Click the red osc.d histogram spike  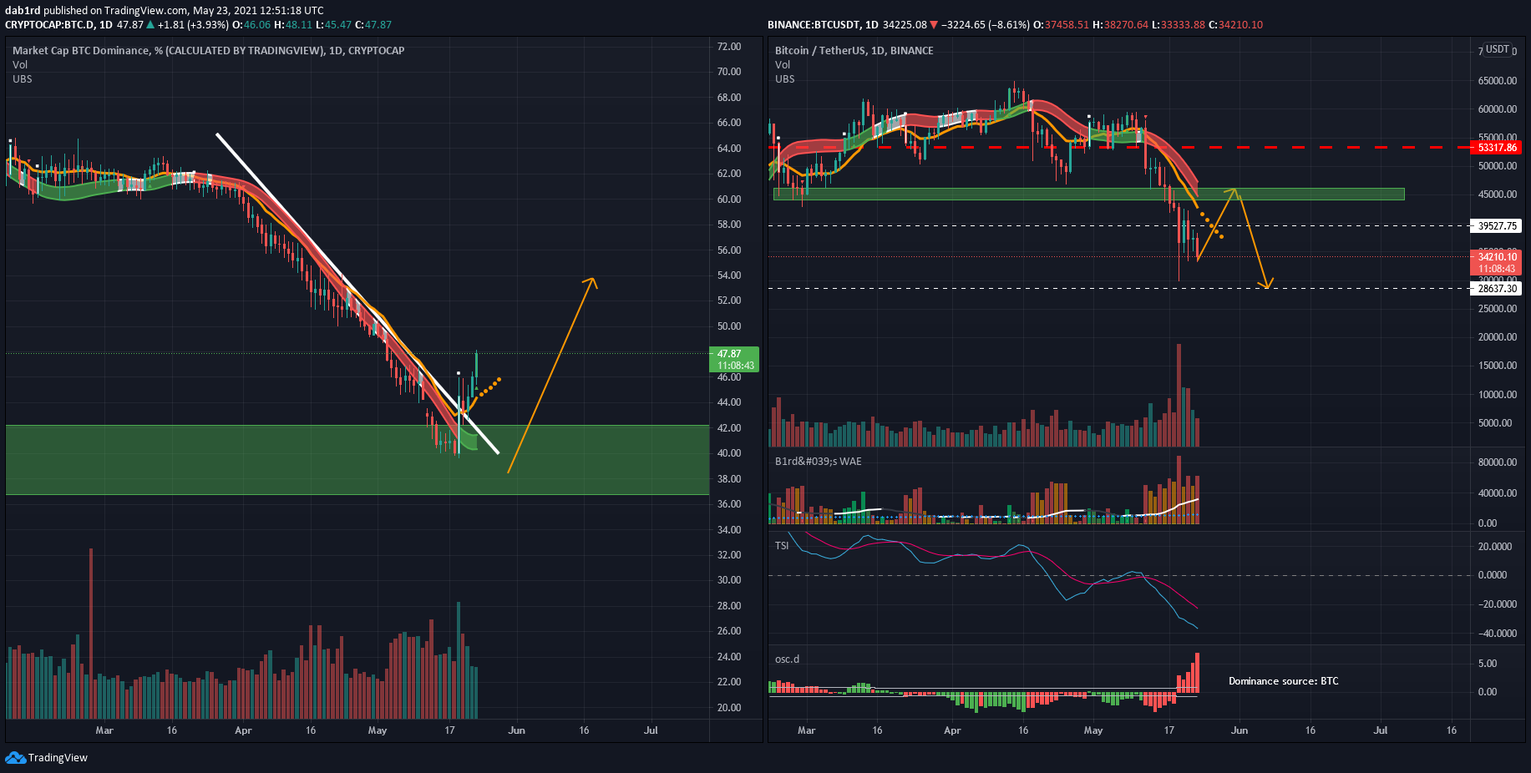[1197, 672]
